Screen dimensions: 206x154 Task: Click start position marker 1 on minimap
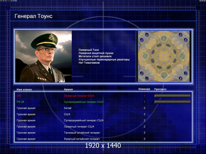pyautogui.click(x=147, y=78)
